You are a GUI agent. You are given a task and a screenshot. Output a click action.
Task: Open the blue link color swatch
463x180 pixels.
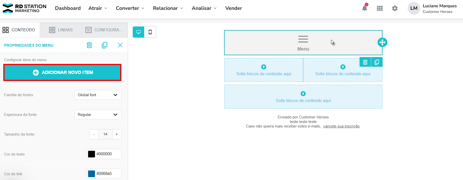pyautogui.click(x=92, y=174)
